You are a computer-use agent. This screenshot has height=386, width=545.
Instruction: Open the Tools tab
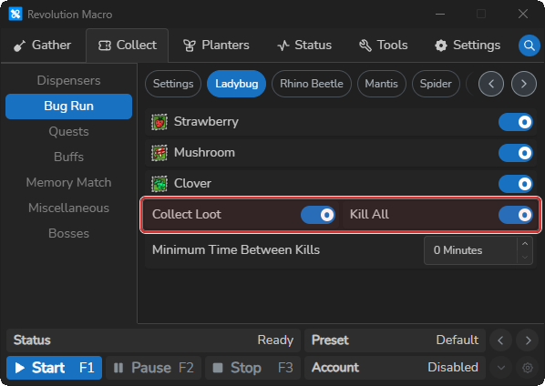[x=383, y=46]
